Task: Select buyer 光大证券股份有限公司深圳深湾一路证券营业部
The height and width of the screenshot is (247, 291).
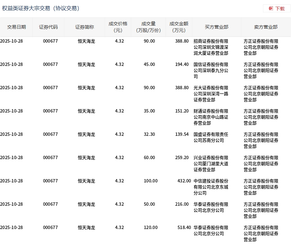Action: pyautogui.click(x=211, y=94)
